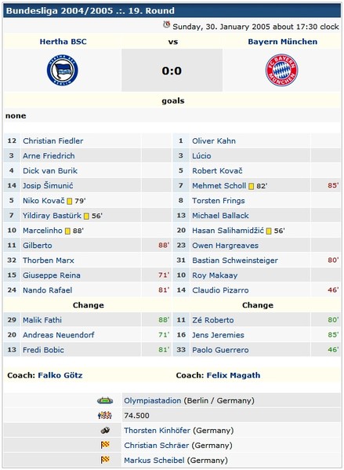
Task: Open Michael Ballack's player page
Action: click(220, 216)
